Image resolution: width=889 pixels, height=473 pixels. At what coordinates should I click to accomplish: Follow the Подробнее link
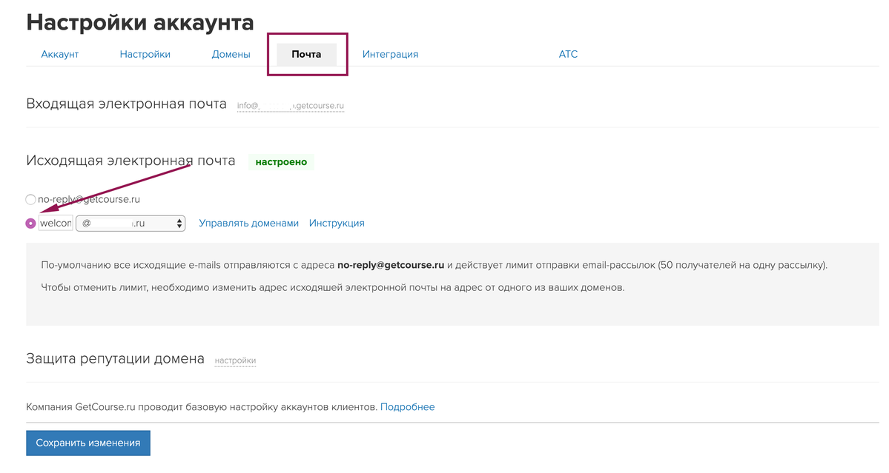408,407
